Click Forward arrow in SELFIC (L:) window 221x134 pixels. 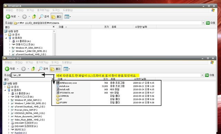tap(23, 69)
